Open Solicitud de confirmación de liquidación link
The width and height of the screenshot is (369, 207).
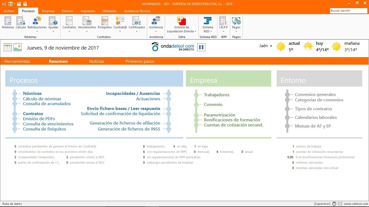[x=120, y=113]
